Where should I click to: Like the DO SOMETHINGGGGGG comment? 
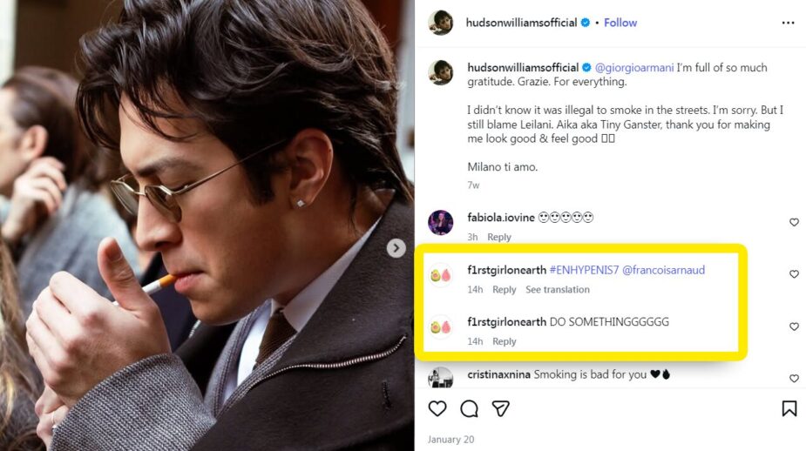pos(794,326)
